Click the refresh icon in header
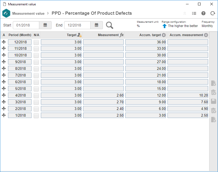This screenshot has width=218, height=172. 213,13
